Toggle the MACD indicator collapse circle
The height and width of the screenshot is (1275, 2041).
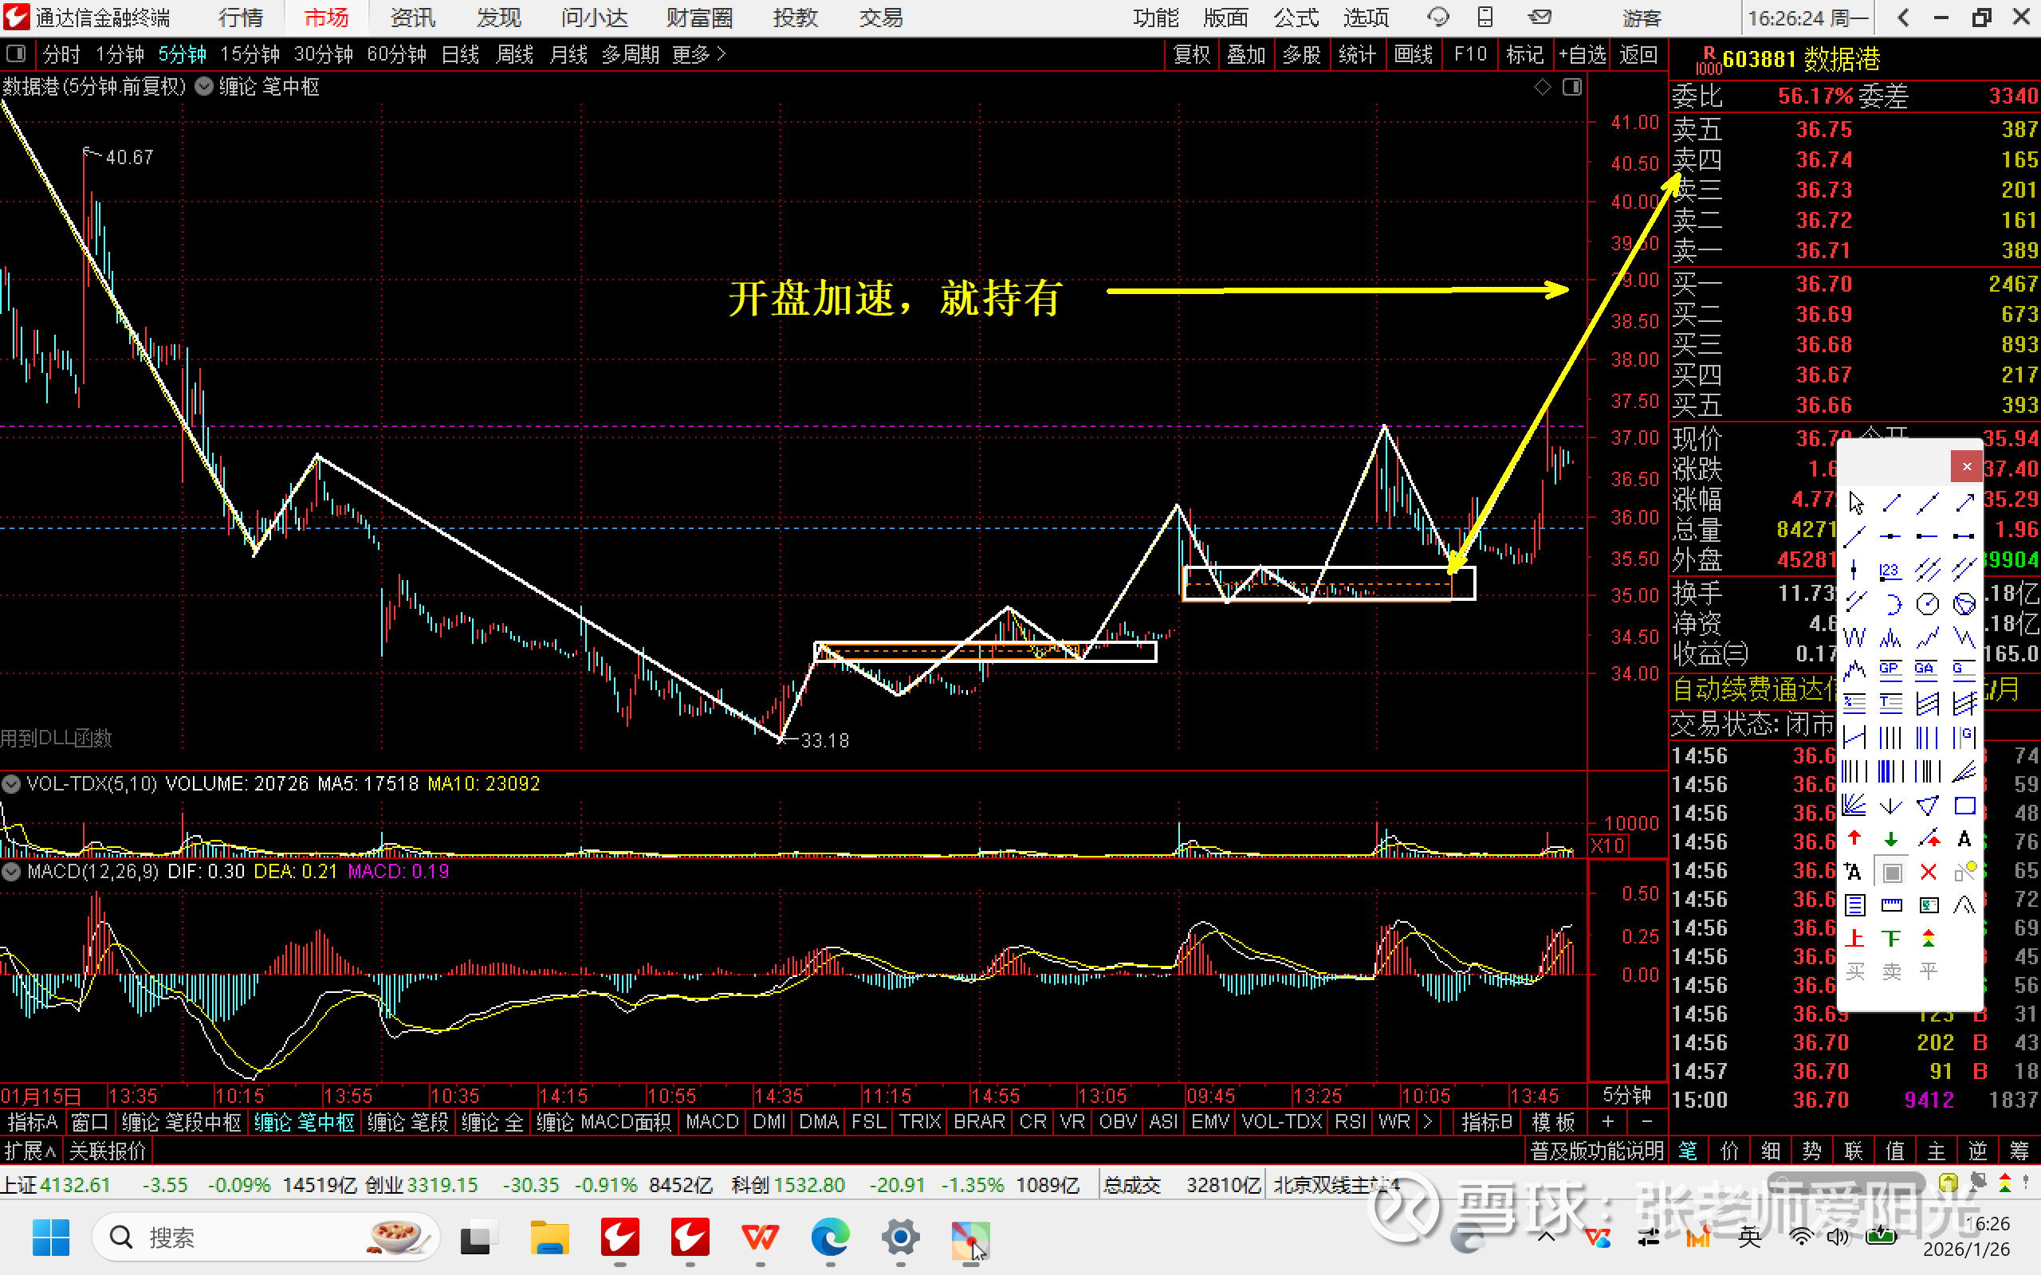[11, 871]
